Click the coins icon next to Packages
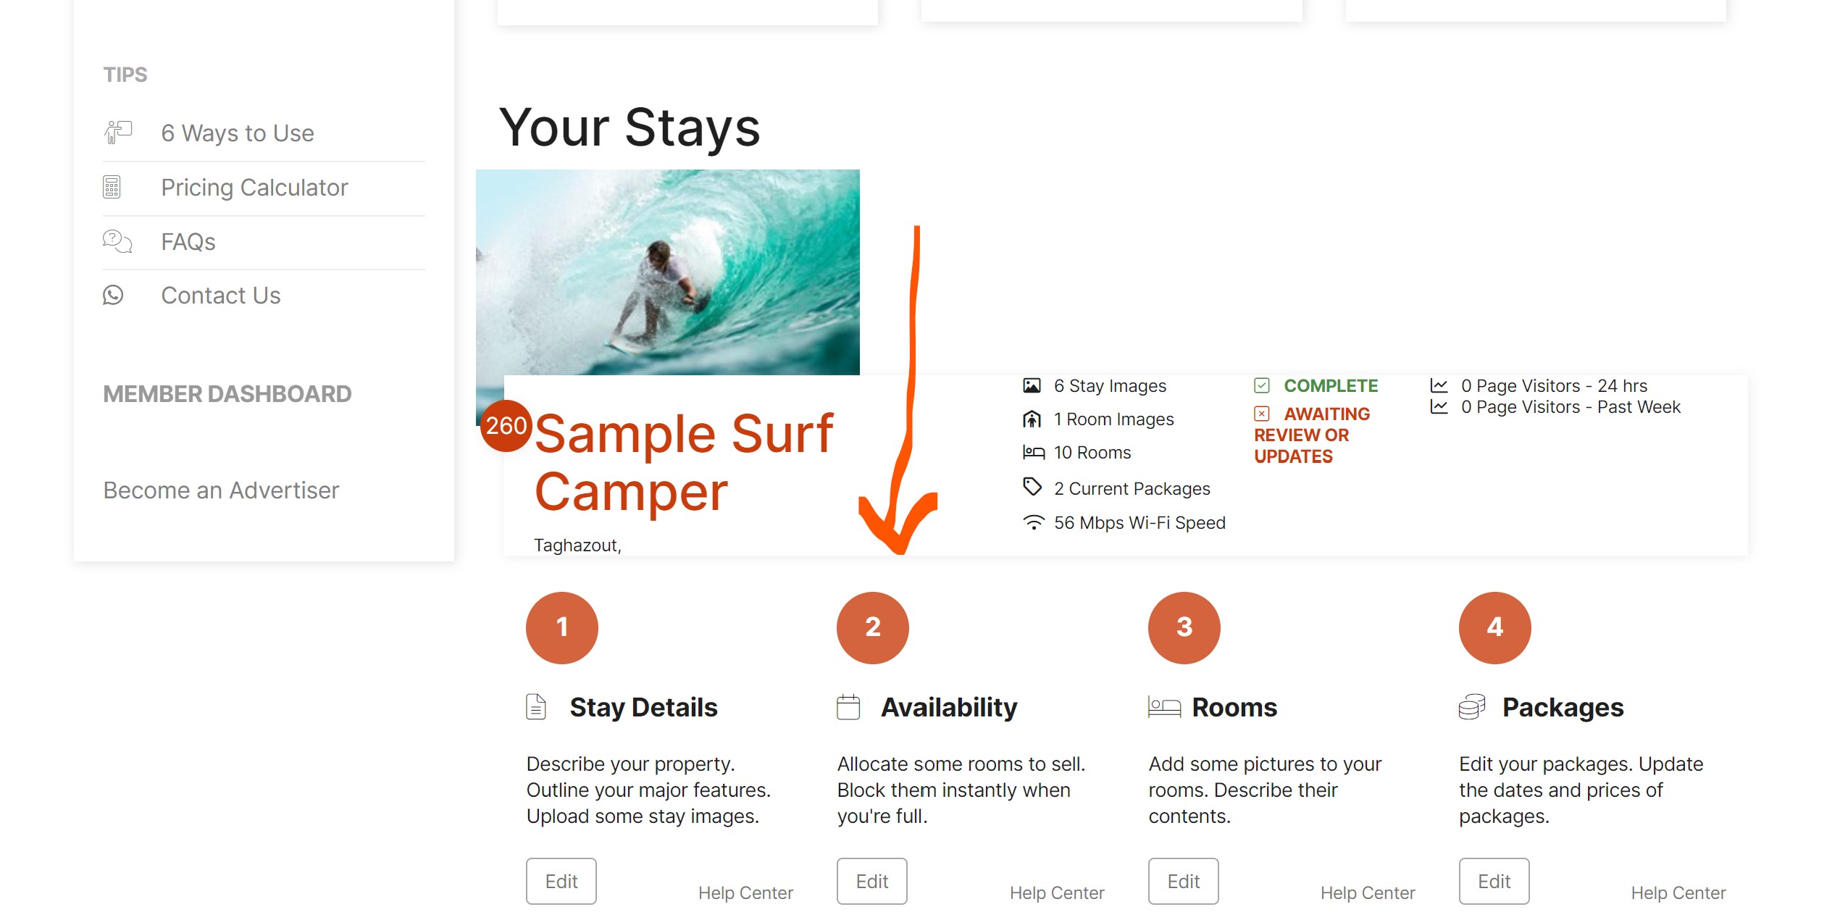 click(1472, 707)
